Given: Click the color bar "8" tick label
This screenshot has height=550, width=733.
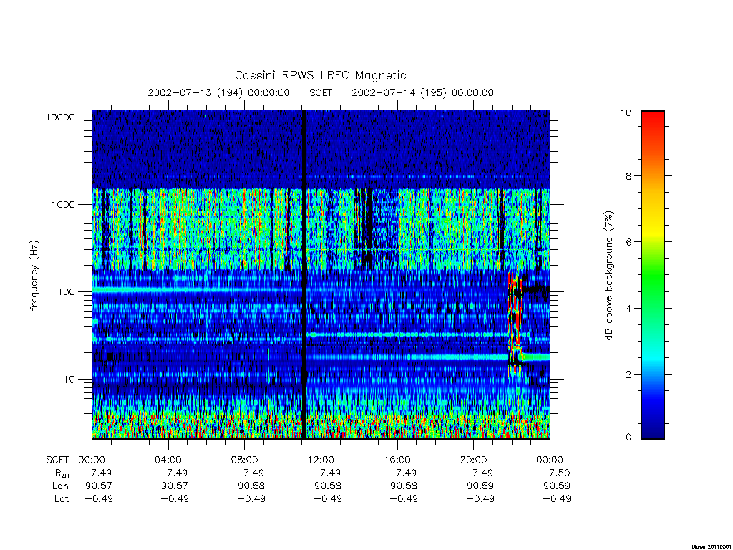Looking at the screenshot, I should pyautogui.click(x=628, y=176).
